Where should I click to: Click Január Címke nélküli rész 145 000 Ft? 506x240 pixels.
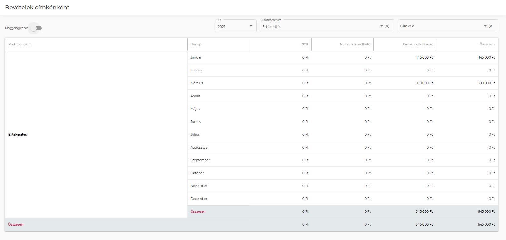click(424, 58)
